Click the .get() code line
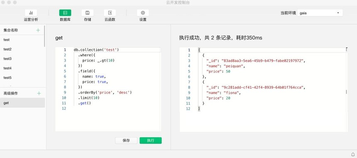Image resolution: width=357 pixels, height=158 pixels. click(x=84, y=103)
